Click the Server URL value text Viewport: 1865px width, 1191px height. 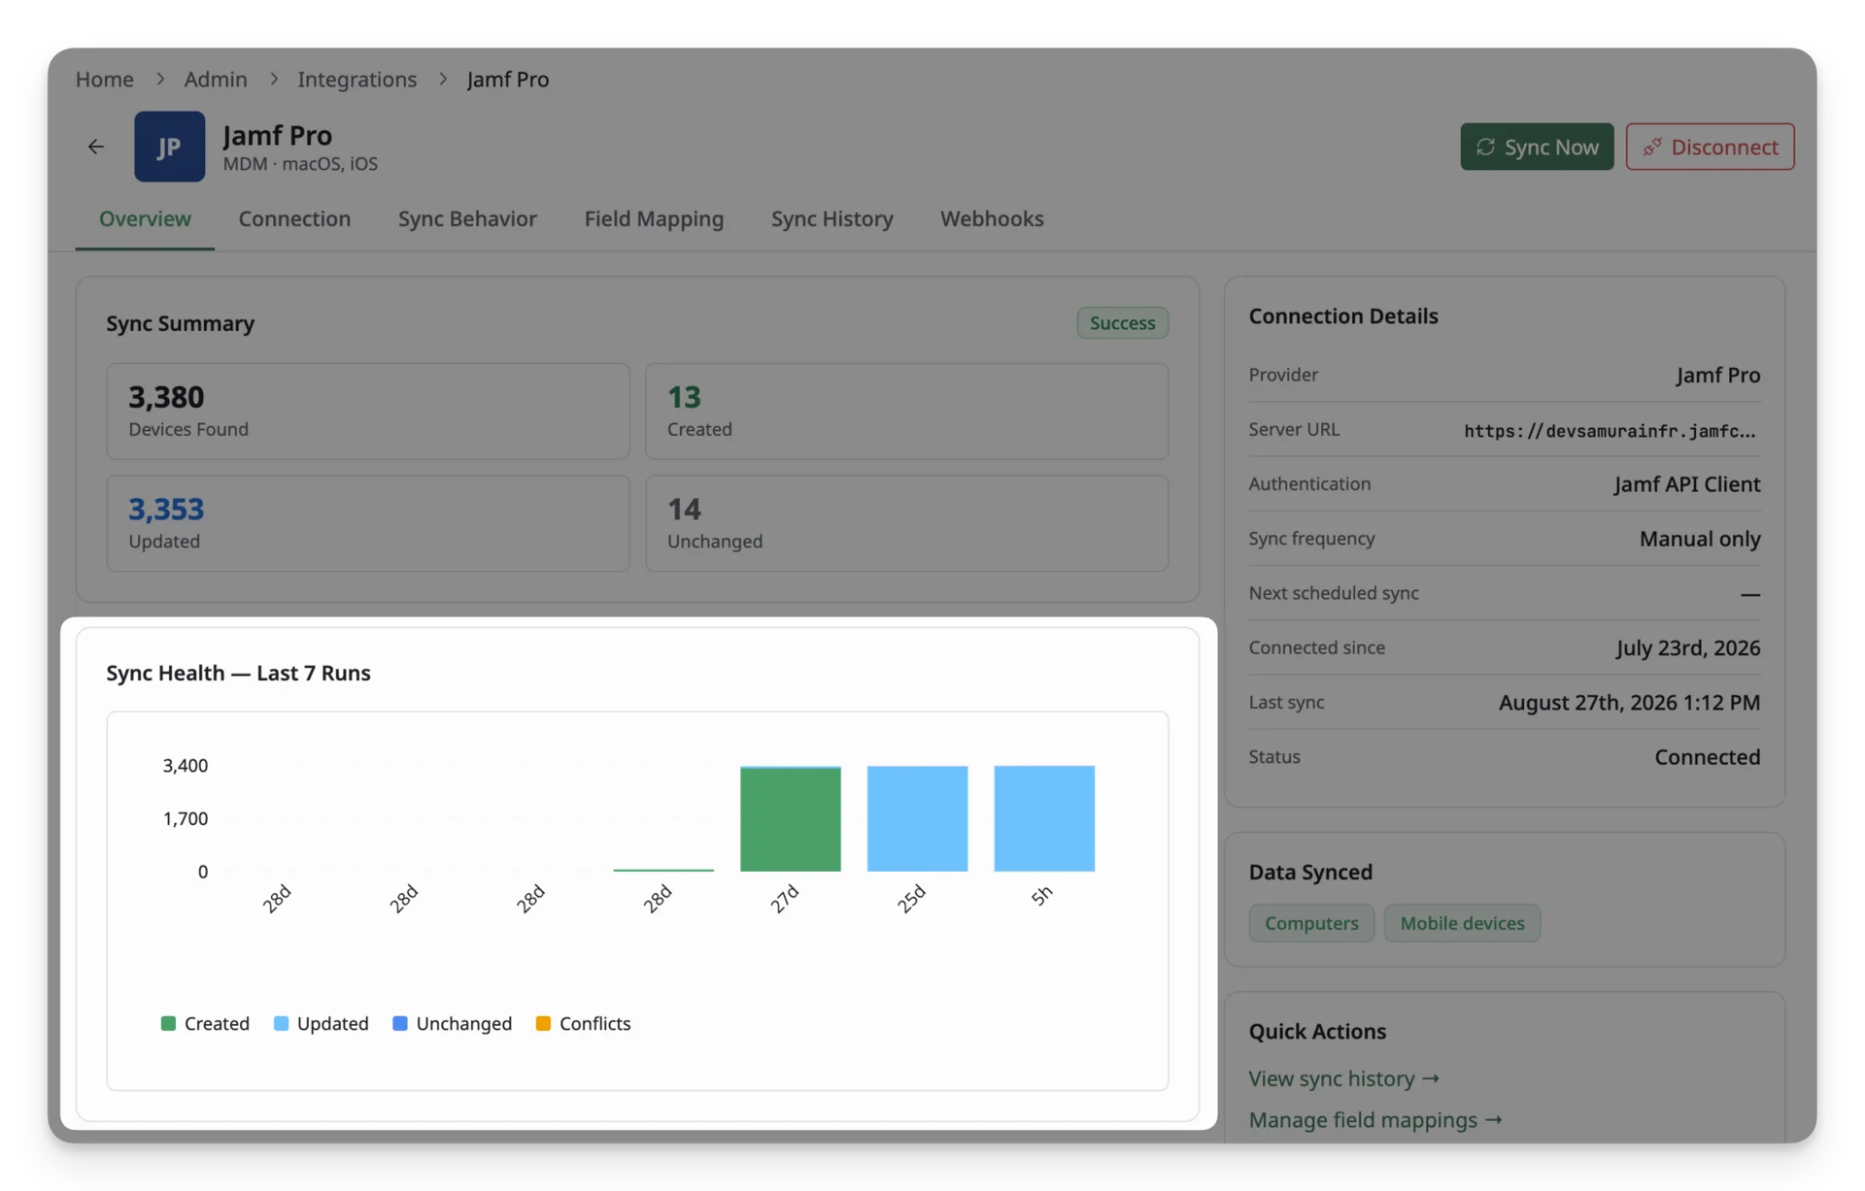1610,431
